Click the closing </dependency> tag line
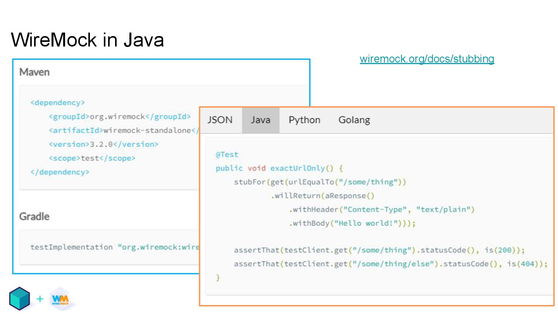558x314 pixels. point(60,172)
